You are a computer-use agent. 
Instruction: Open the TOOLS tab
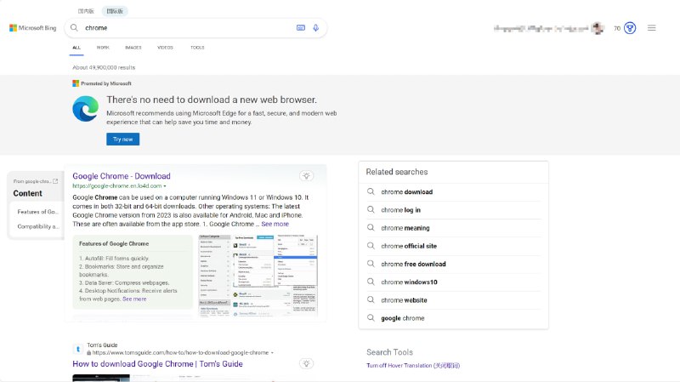point(197,48)
